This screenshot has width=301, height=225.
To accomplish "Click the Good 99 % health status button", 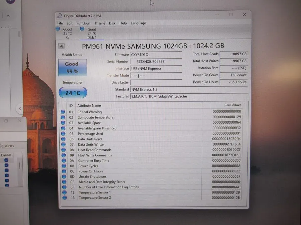I will (72, 68).
